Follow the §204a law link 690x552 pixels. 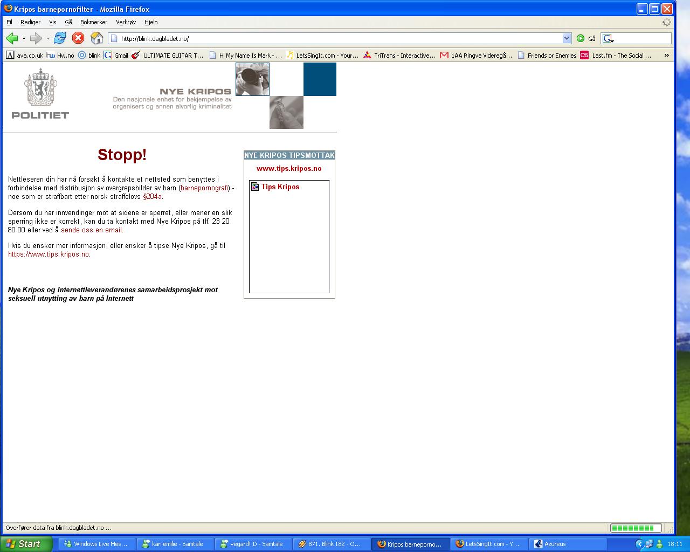coord(153,196)
